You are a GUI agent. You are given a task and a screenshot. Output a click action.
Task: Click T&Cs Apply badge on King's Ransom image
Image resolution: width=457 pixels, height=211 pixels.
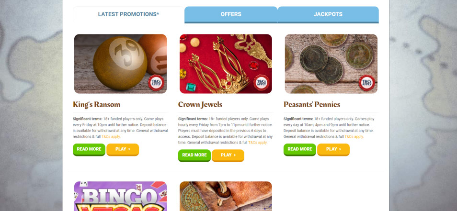tap(156, 83)
